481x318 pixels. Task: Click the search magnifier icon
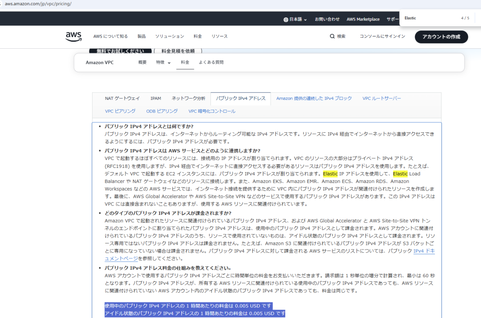point(333,37)
